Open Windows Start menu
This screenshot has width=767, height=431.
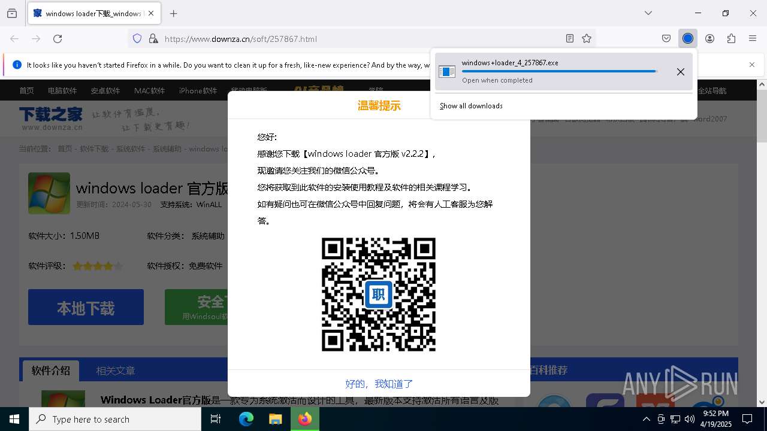14,419
